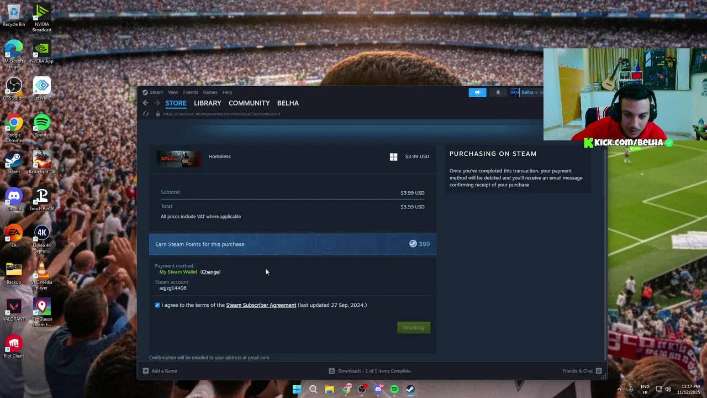The width and height of the screenshot is (707, 398).
Task: Click the Friends & Chat plus icon
Action: point(599,371)
